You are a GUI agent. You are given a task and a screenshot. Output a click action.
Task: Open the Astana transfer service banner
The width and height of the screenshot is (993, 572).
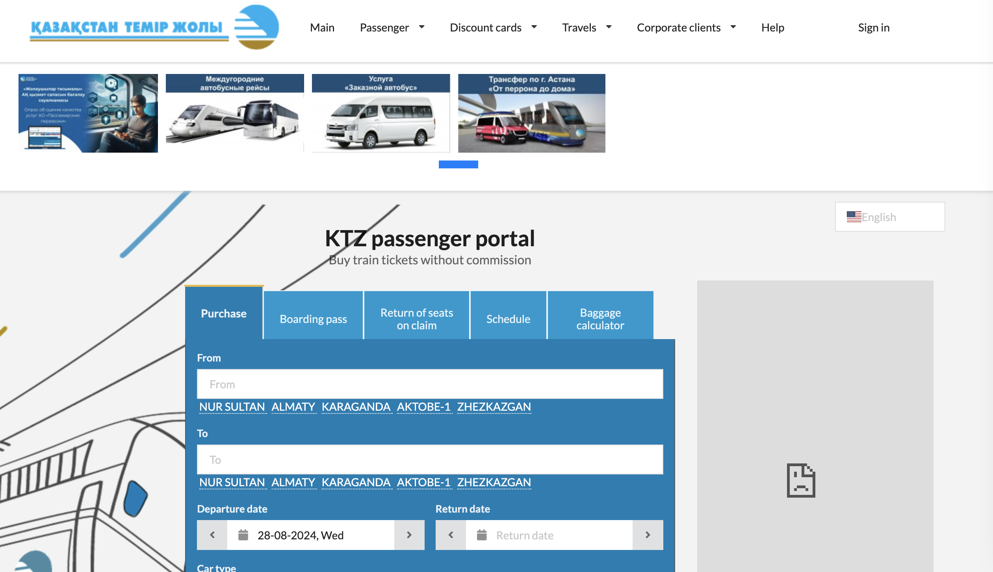[532, 113]
